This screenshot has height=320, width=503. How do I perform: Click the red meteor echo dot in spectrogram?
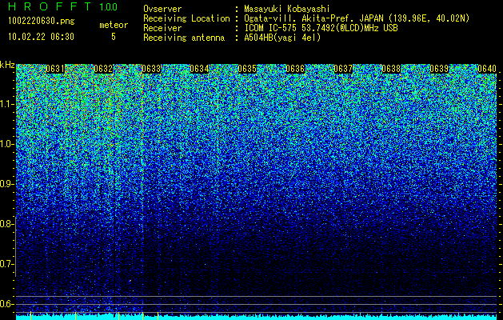(x=130, y=281)
